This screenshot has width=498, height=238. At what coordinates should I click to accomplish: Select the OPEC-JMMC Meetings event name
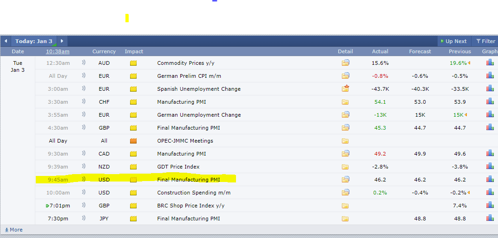(185, 141)
